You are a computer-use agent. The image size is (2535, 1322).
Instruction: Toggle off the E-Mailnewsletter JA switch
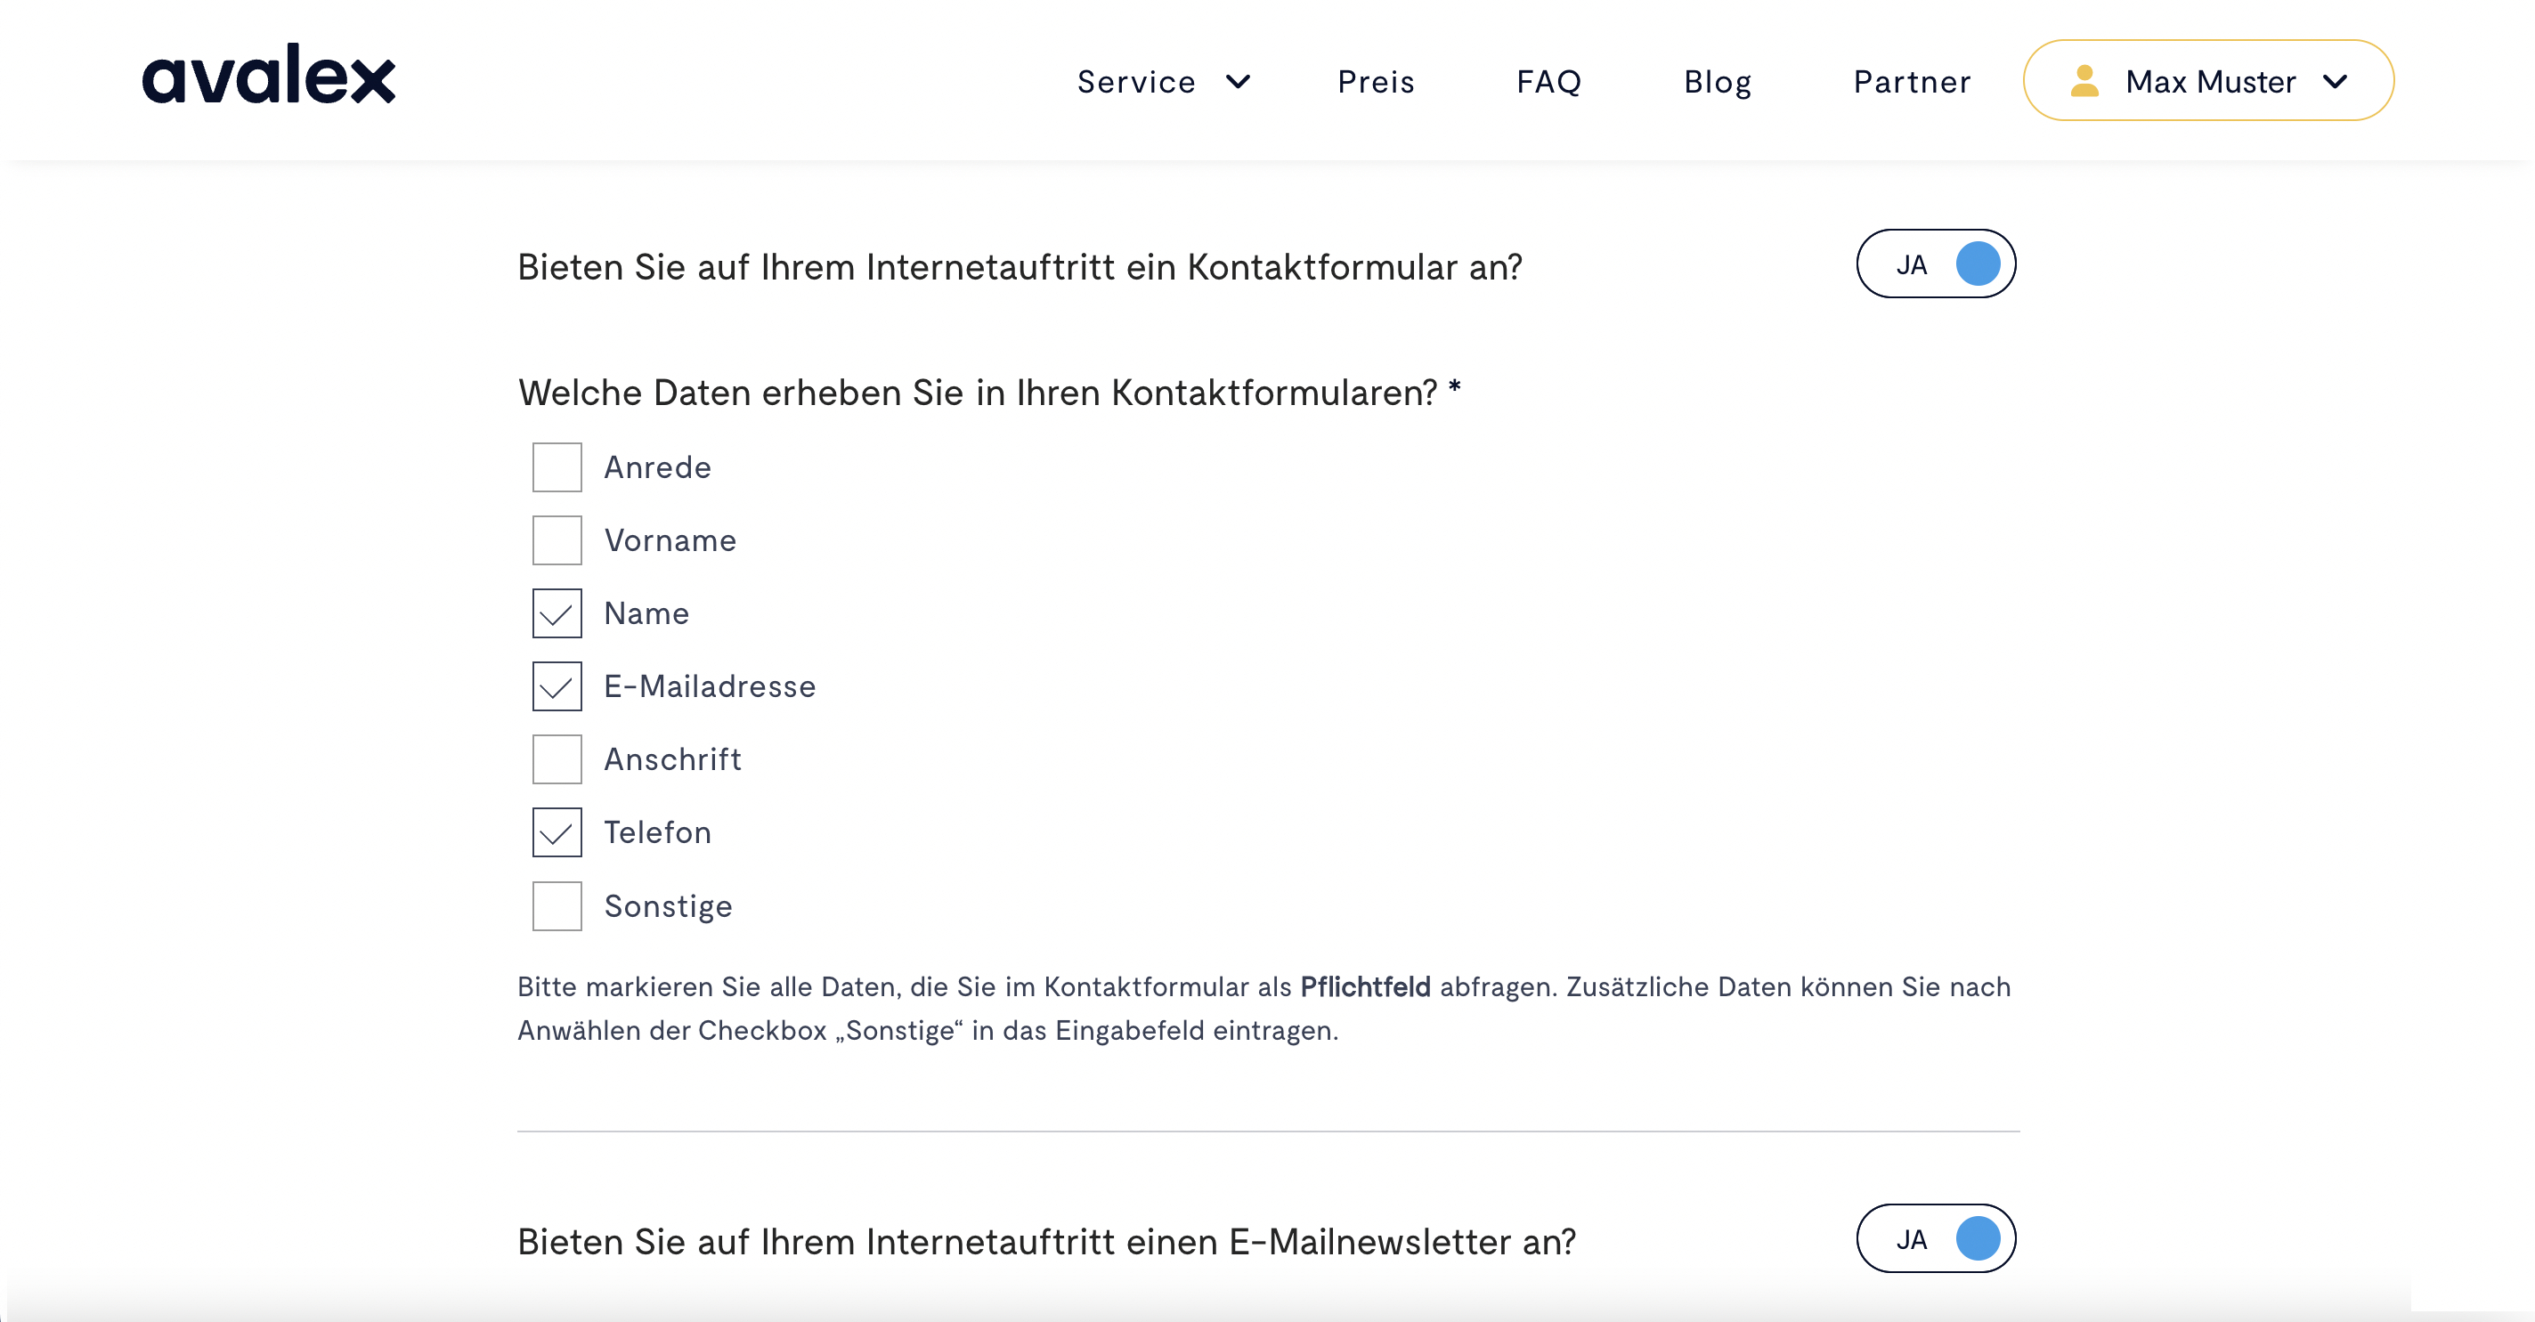tap(1936, 1239)
